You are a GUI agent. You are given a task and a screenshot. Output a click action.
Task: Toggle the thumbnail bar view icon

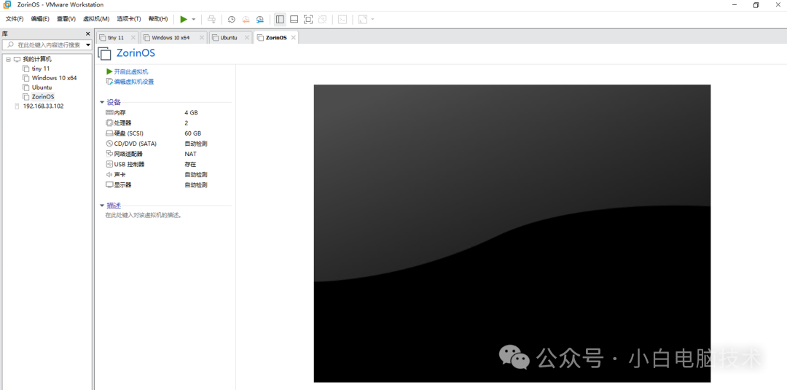pyautogui.click(x=294, y=19)
